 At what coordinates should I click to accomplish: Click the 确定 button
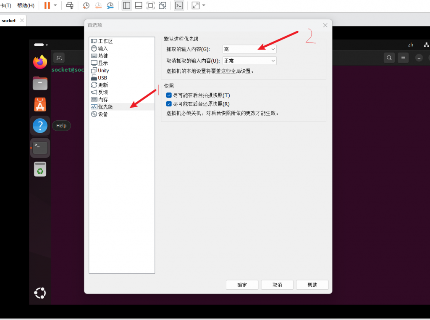click(242, 285)
